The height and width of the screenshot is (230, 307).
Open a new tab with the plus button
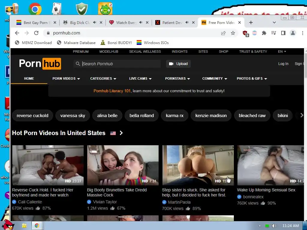(x=251, y=22)
